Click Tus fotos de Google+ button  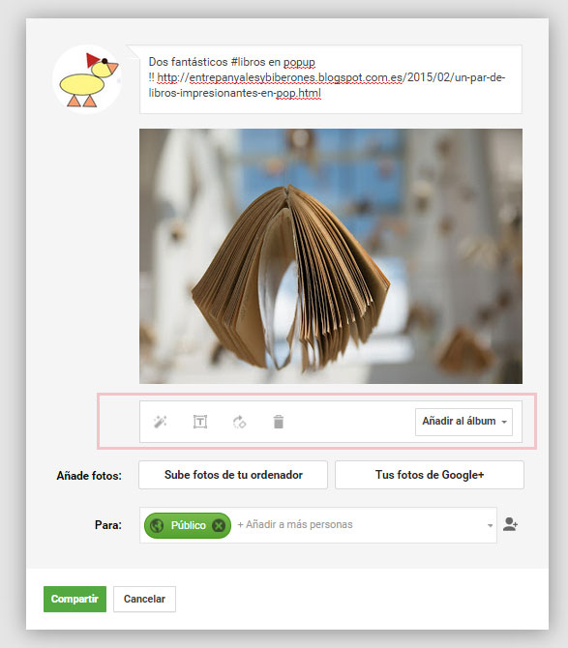click(430, 475)
